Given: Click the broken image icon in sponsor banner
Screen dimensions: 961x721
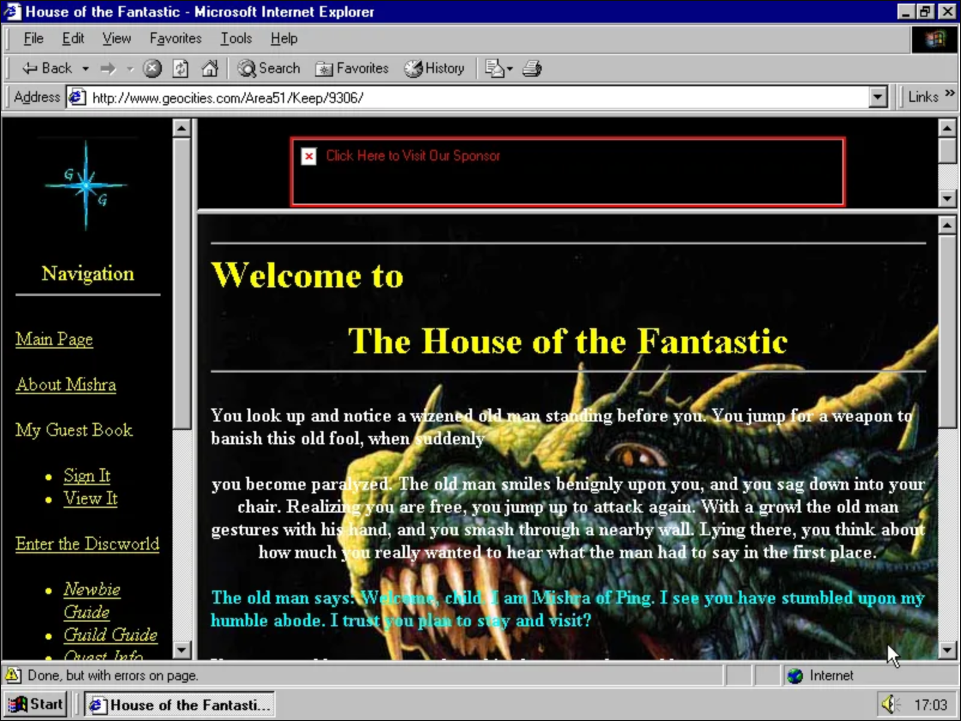Looking at the screenshot, I should [309, 156].
